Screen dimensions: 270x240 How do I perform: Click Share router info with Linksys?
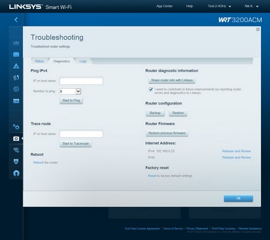[172, 80]
